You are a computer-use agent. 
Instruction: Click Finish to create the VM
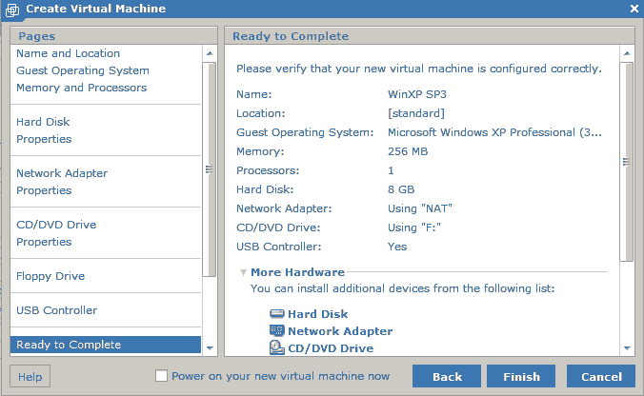(521, 376)
